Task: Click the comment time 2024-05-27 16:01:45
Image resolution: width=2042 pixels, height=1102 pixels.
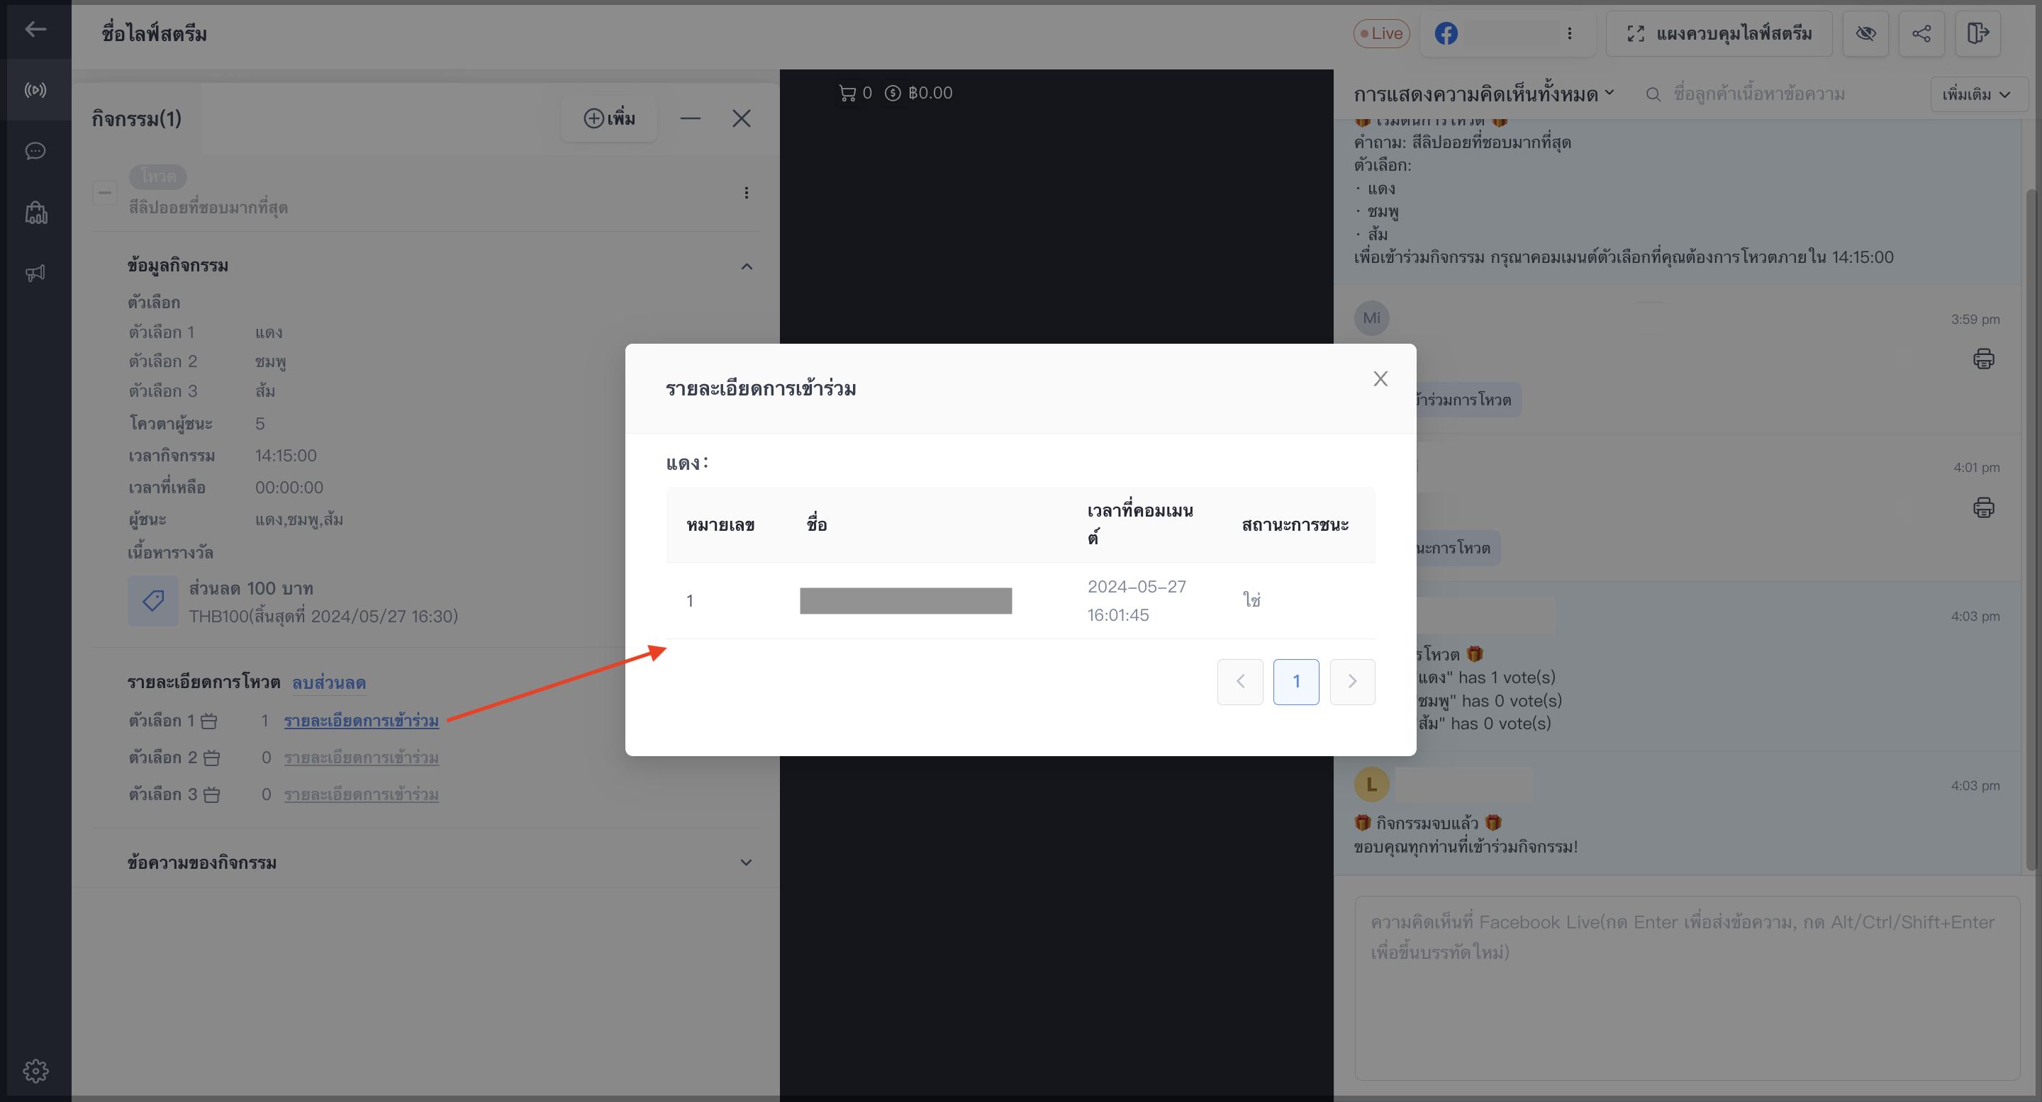Action: point(1137,600)
